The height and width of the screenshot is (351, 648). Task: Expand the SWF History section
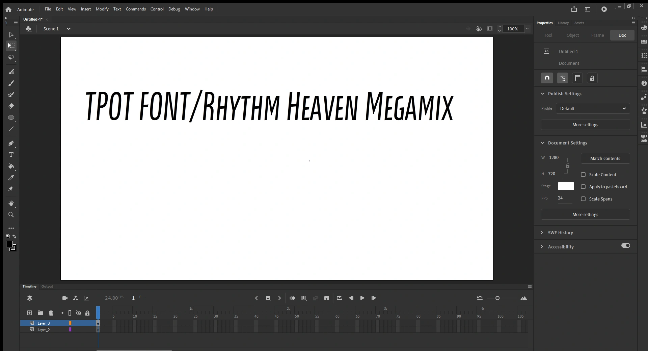coord(542,233)
